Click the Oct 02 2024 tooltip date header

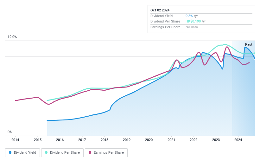(x=160, y=10)
